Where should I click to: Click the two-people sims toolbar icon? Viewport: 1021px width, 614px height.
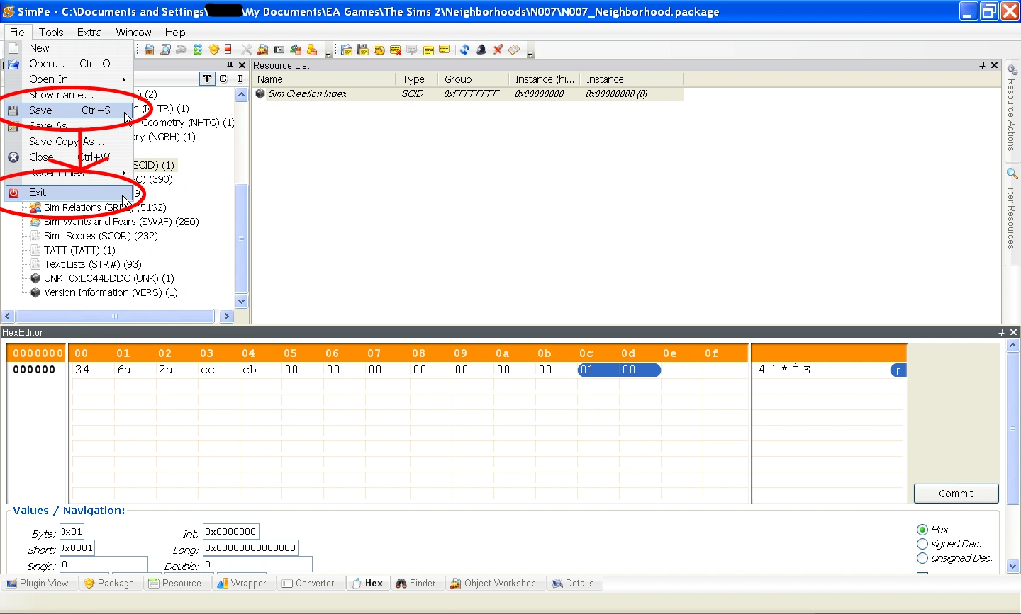[x=296, y=50]
